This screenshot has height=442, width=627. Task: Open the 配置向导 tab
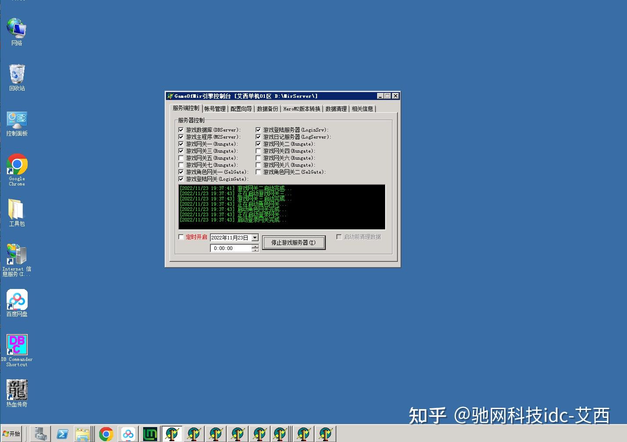click(x=241, y=109)
